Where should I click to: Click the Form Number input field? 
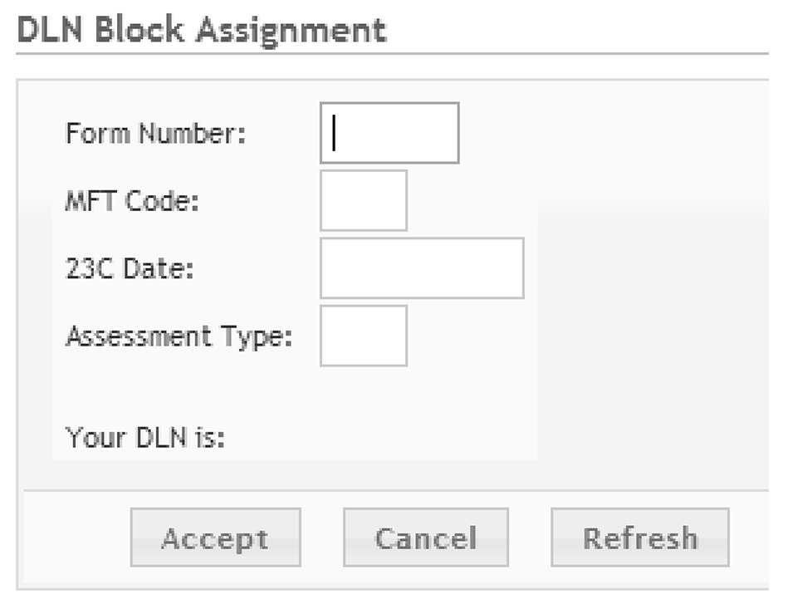tap(389, 133)
